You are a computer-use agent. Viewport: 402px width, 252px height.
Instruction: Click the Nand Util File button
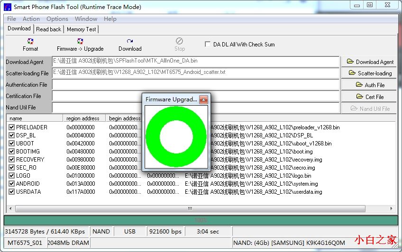pos(369,108)
